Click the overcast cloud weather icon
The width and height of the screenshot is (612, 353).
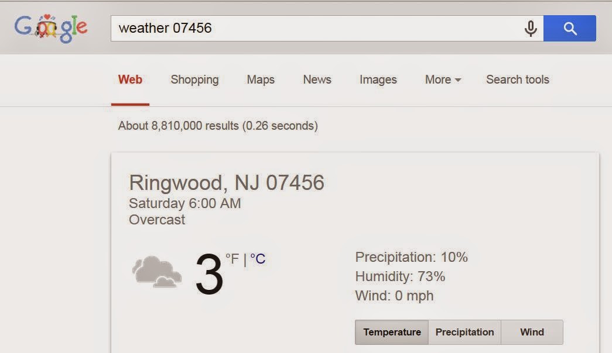[156, 271]
